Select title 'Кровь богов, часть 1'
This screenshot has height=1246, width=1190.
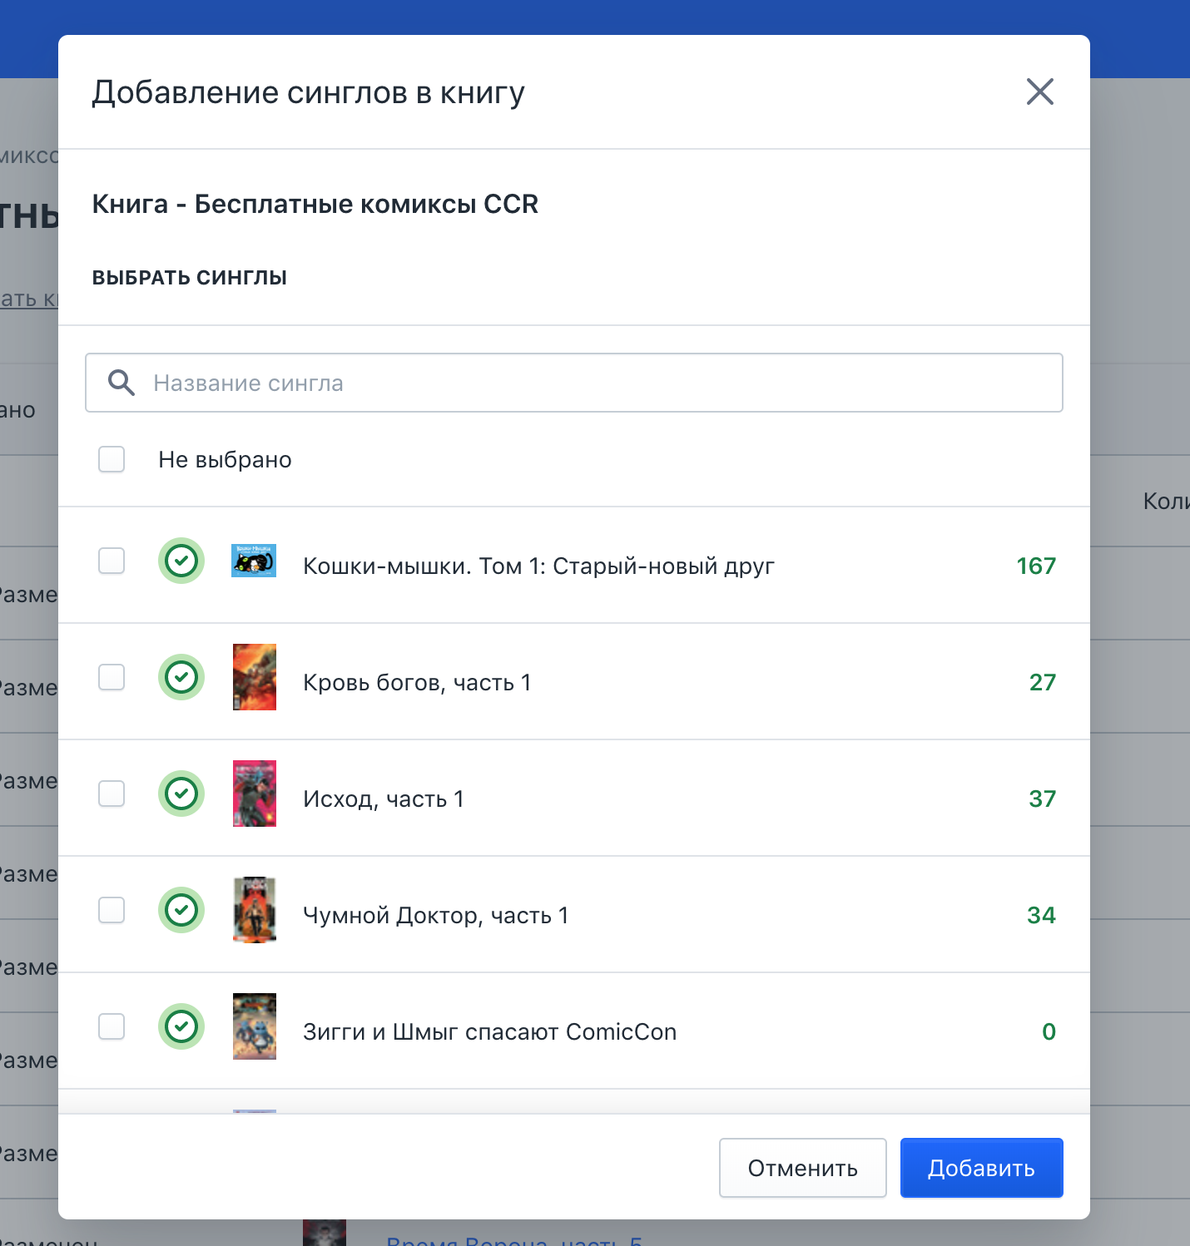(417, 683)
